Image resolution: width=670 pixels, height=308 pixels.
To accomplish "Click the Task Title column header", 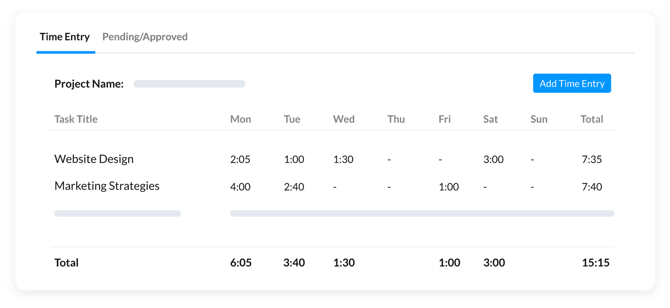I will (76, 119).
